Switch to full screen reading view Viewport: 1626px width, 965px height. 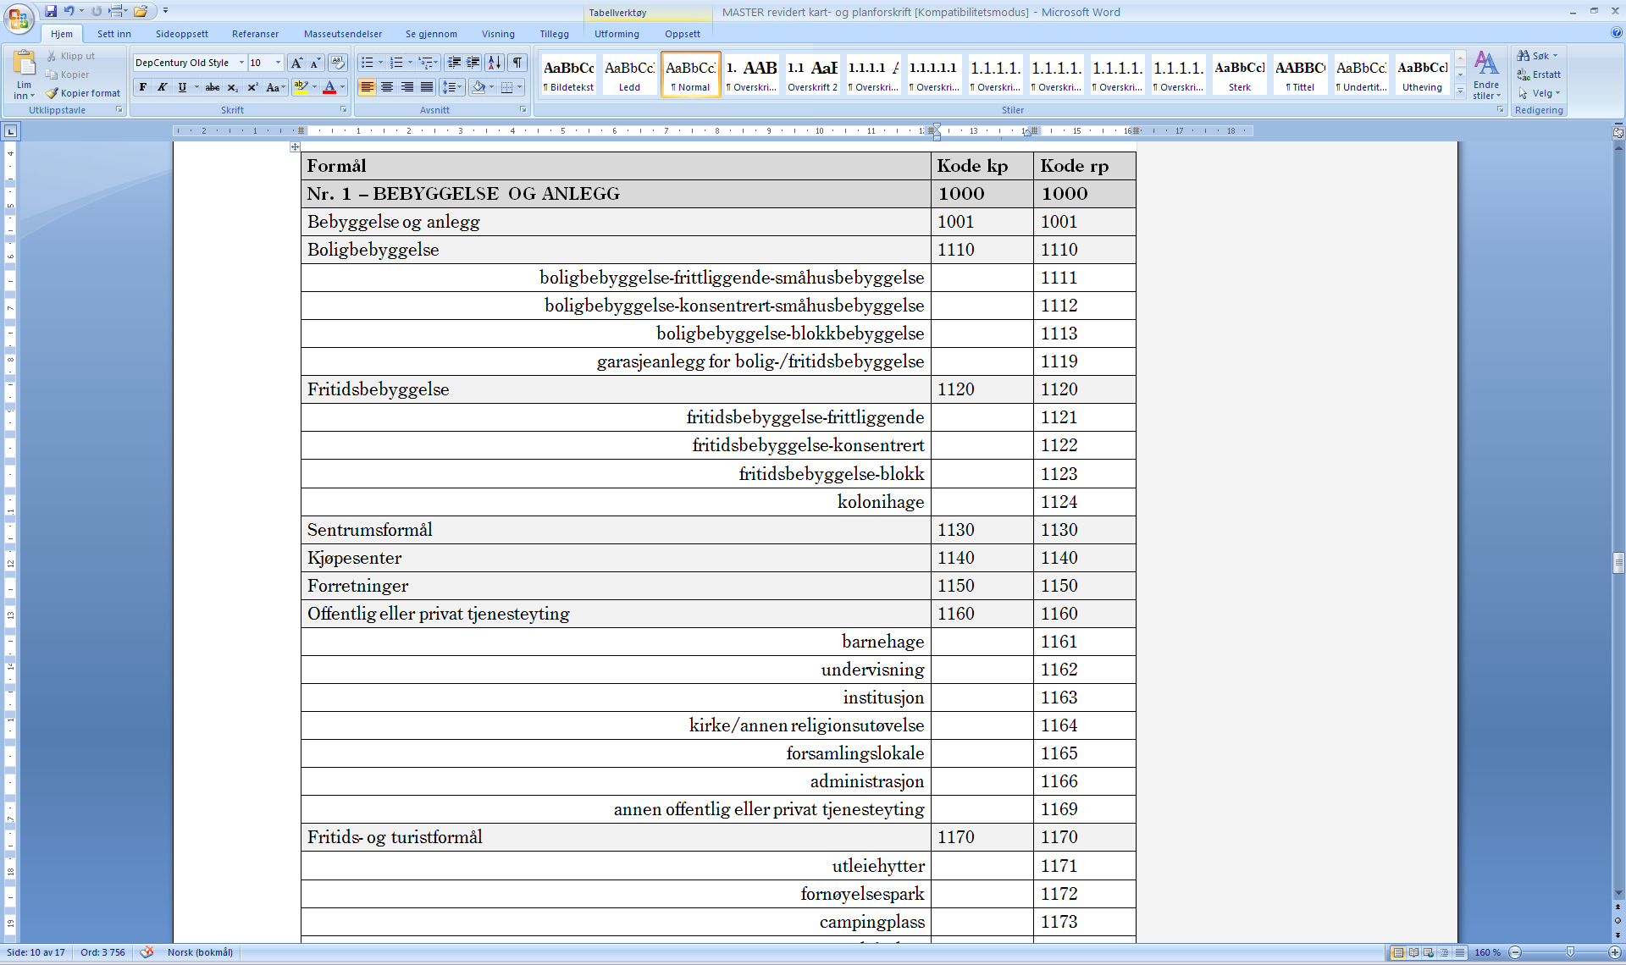coord(1413,952)
